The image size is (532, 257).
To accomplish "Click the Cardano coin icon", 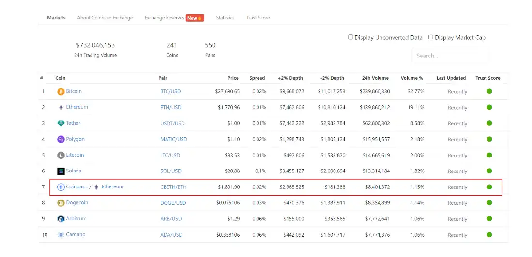I will pyautogui.click(x=61, y=235).
